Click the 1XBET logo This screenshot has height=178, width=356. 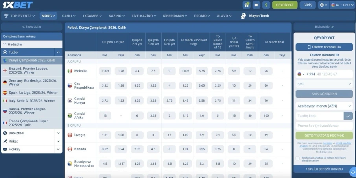pyautogui.click(x=18, y=5)
